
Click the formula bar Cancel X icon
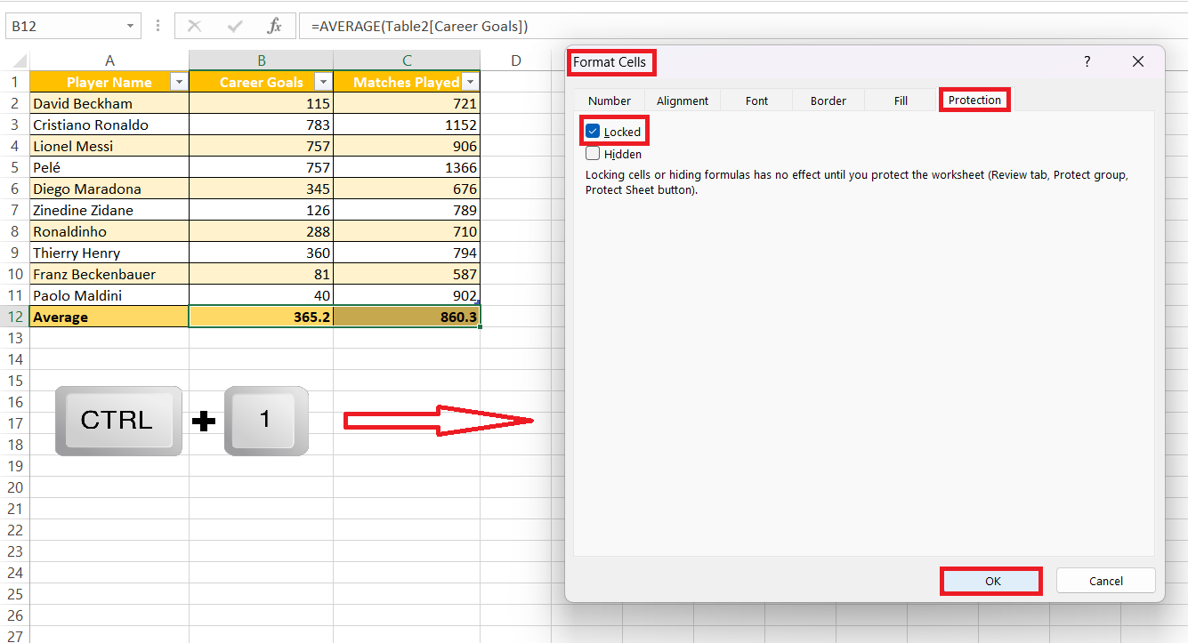[x=194, y=26]
